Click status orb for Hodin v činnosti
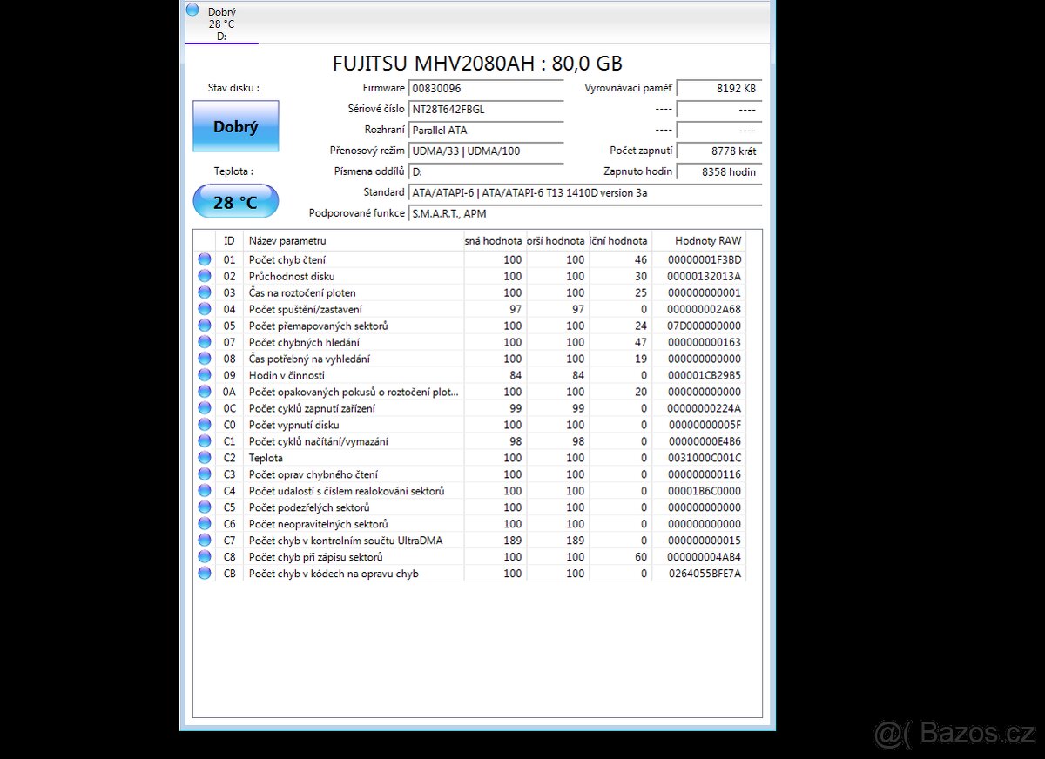Viewport: 1045px width, 759px height. click(x=205, y=375)
